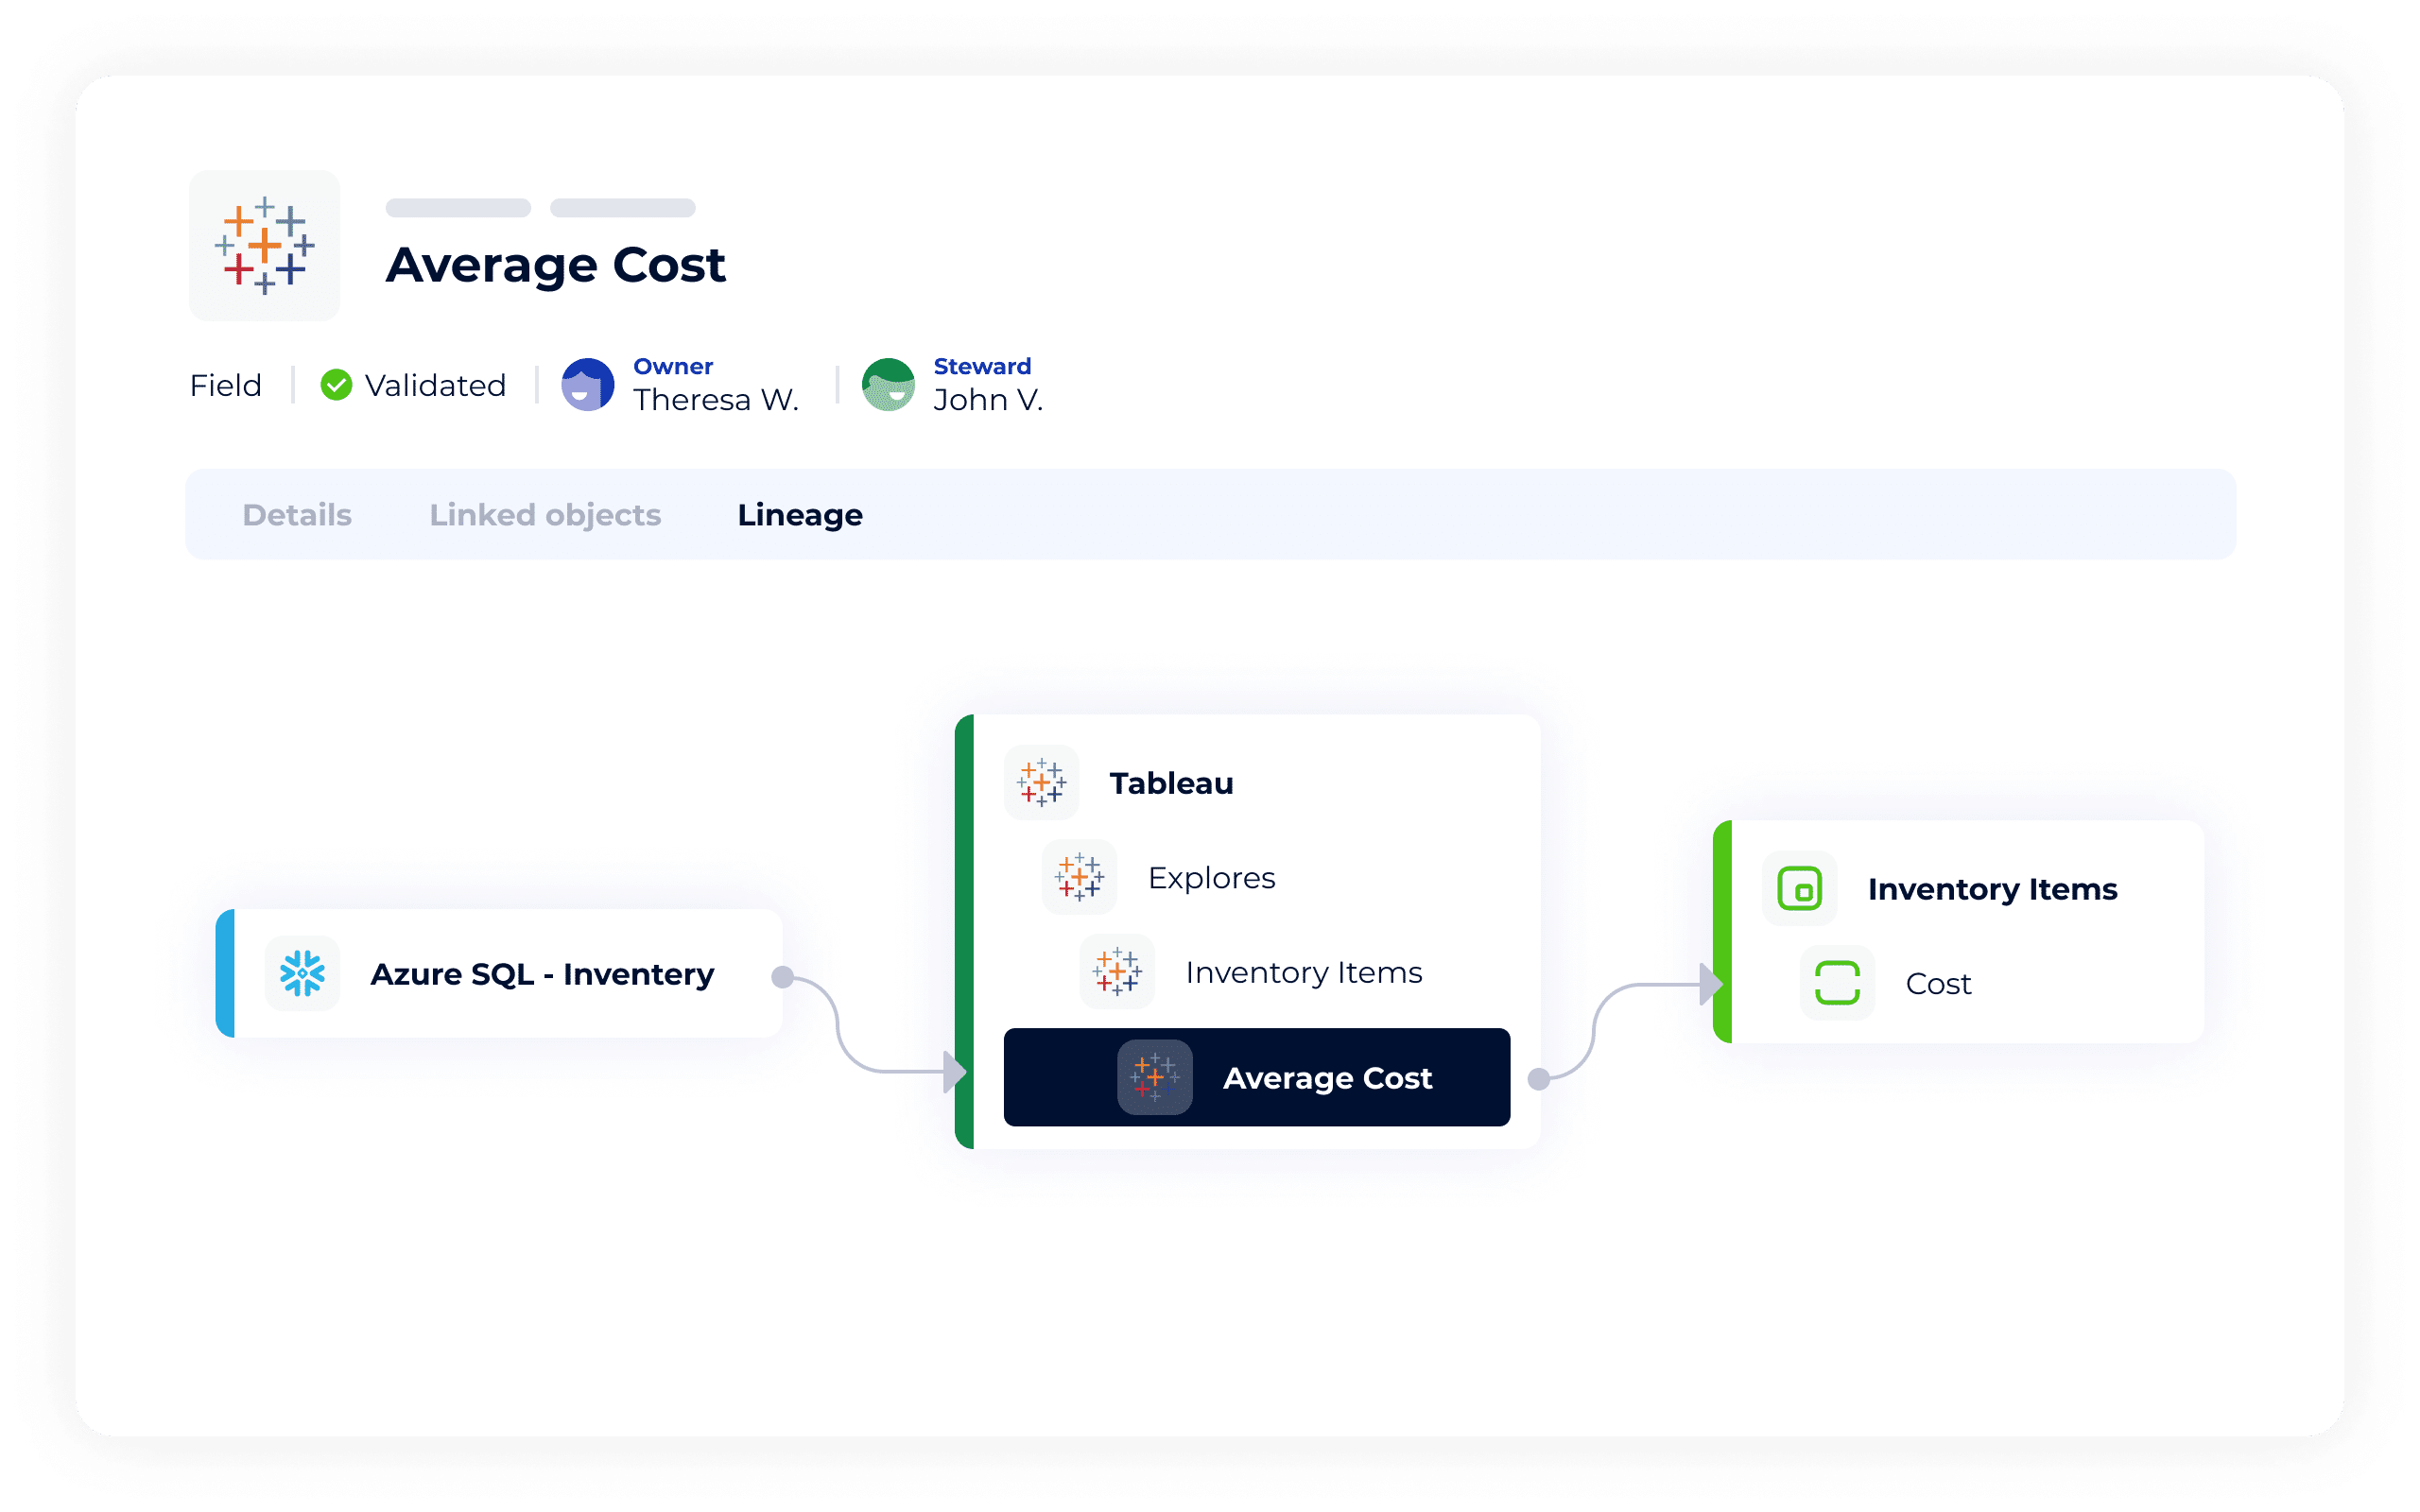Select Inventory Items under Explores

tap(1303, 972)
